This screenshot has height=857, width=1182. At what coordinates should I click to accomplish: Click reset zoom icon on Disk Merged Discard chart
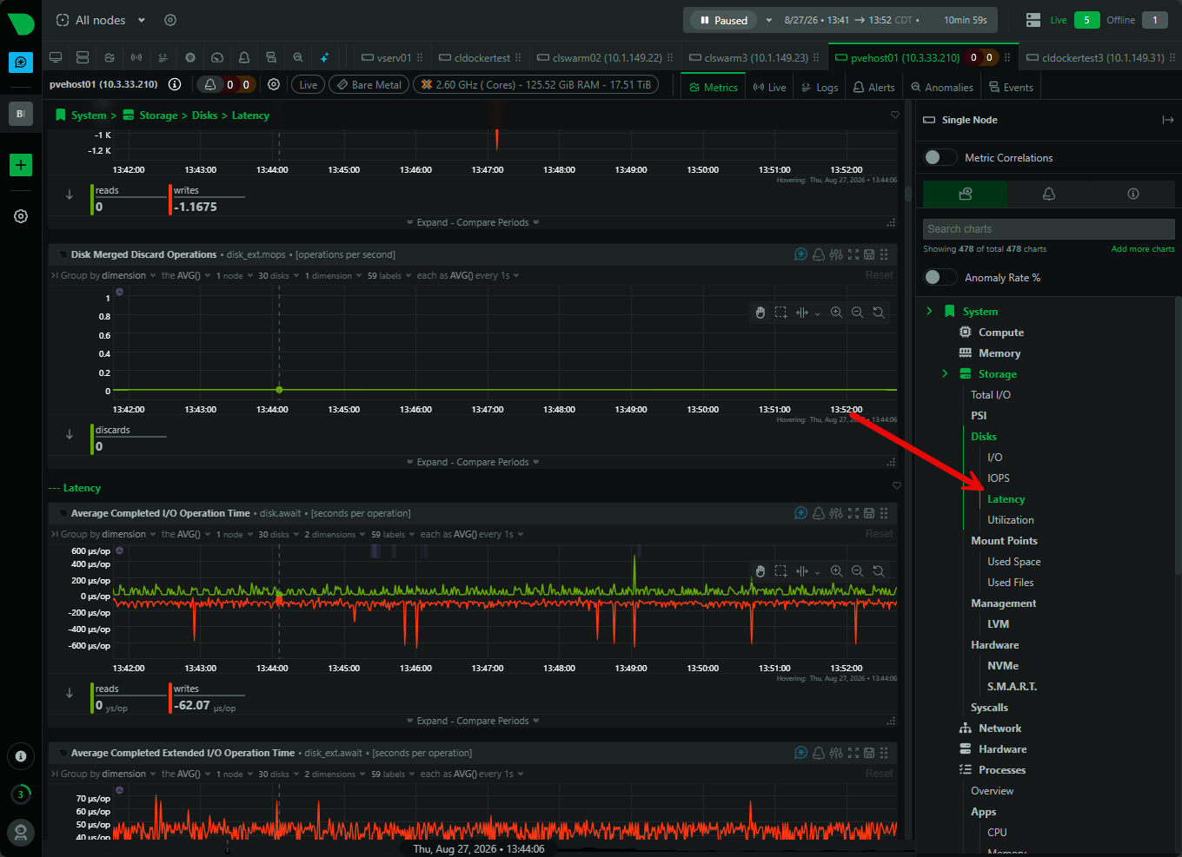click(879, 313)
